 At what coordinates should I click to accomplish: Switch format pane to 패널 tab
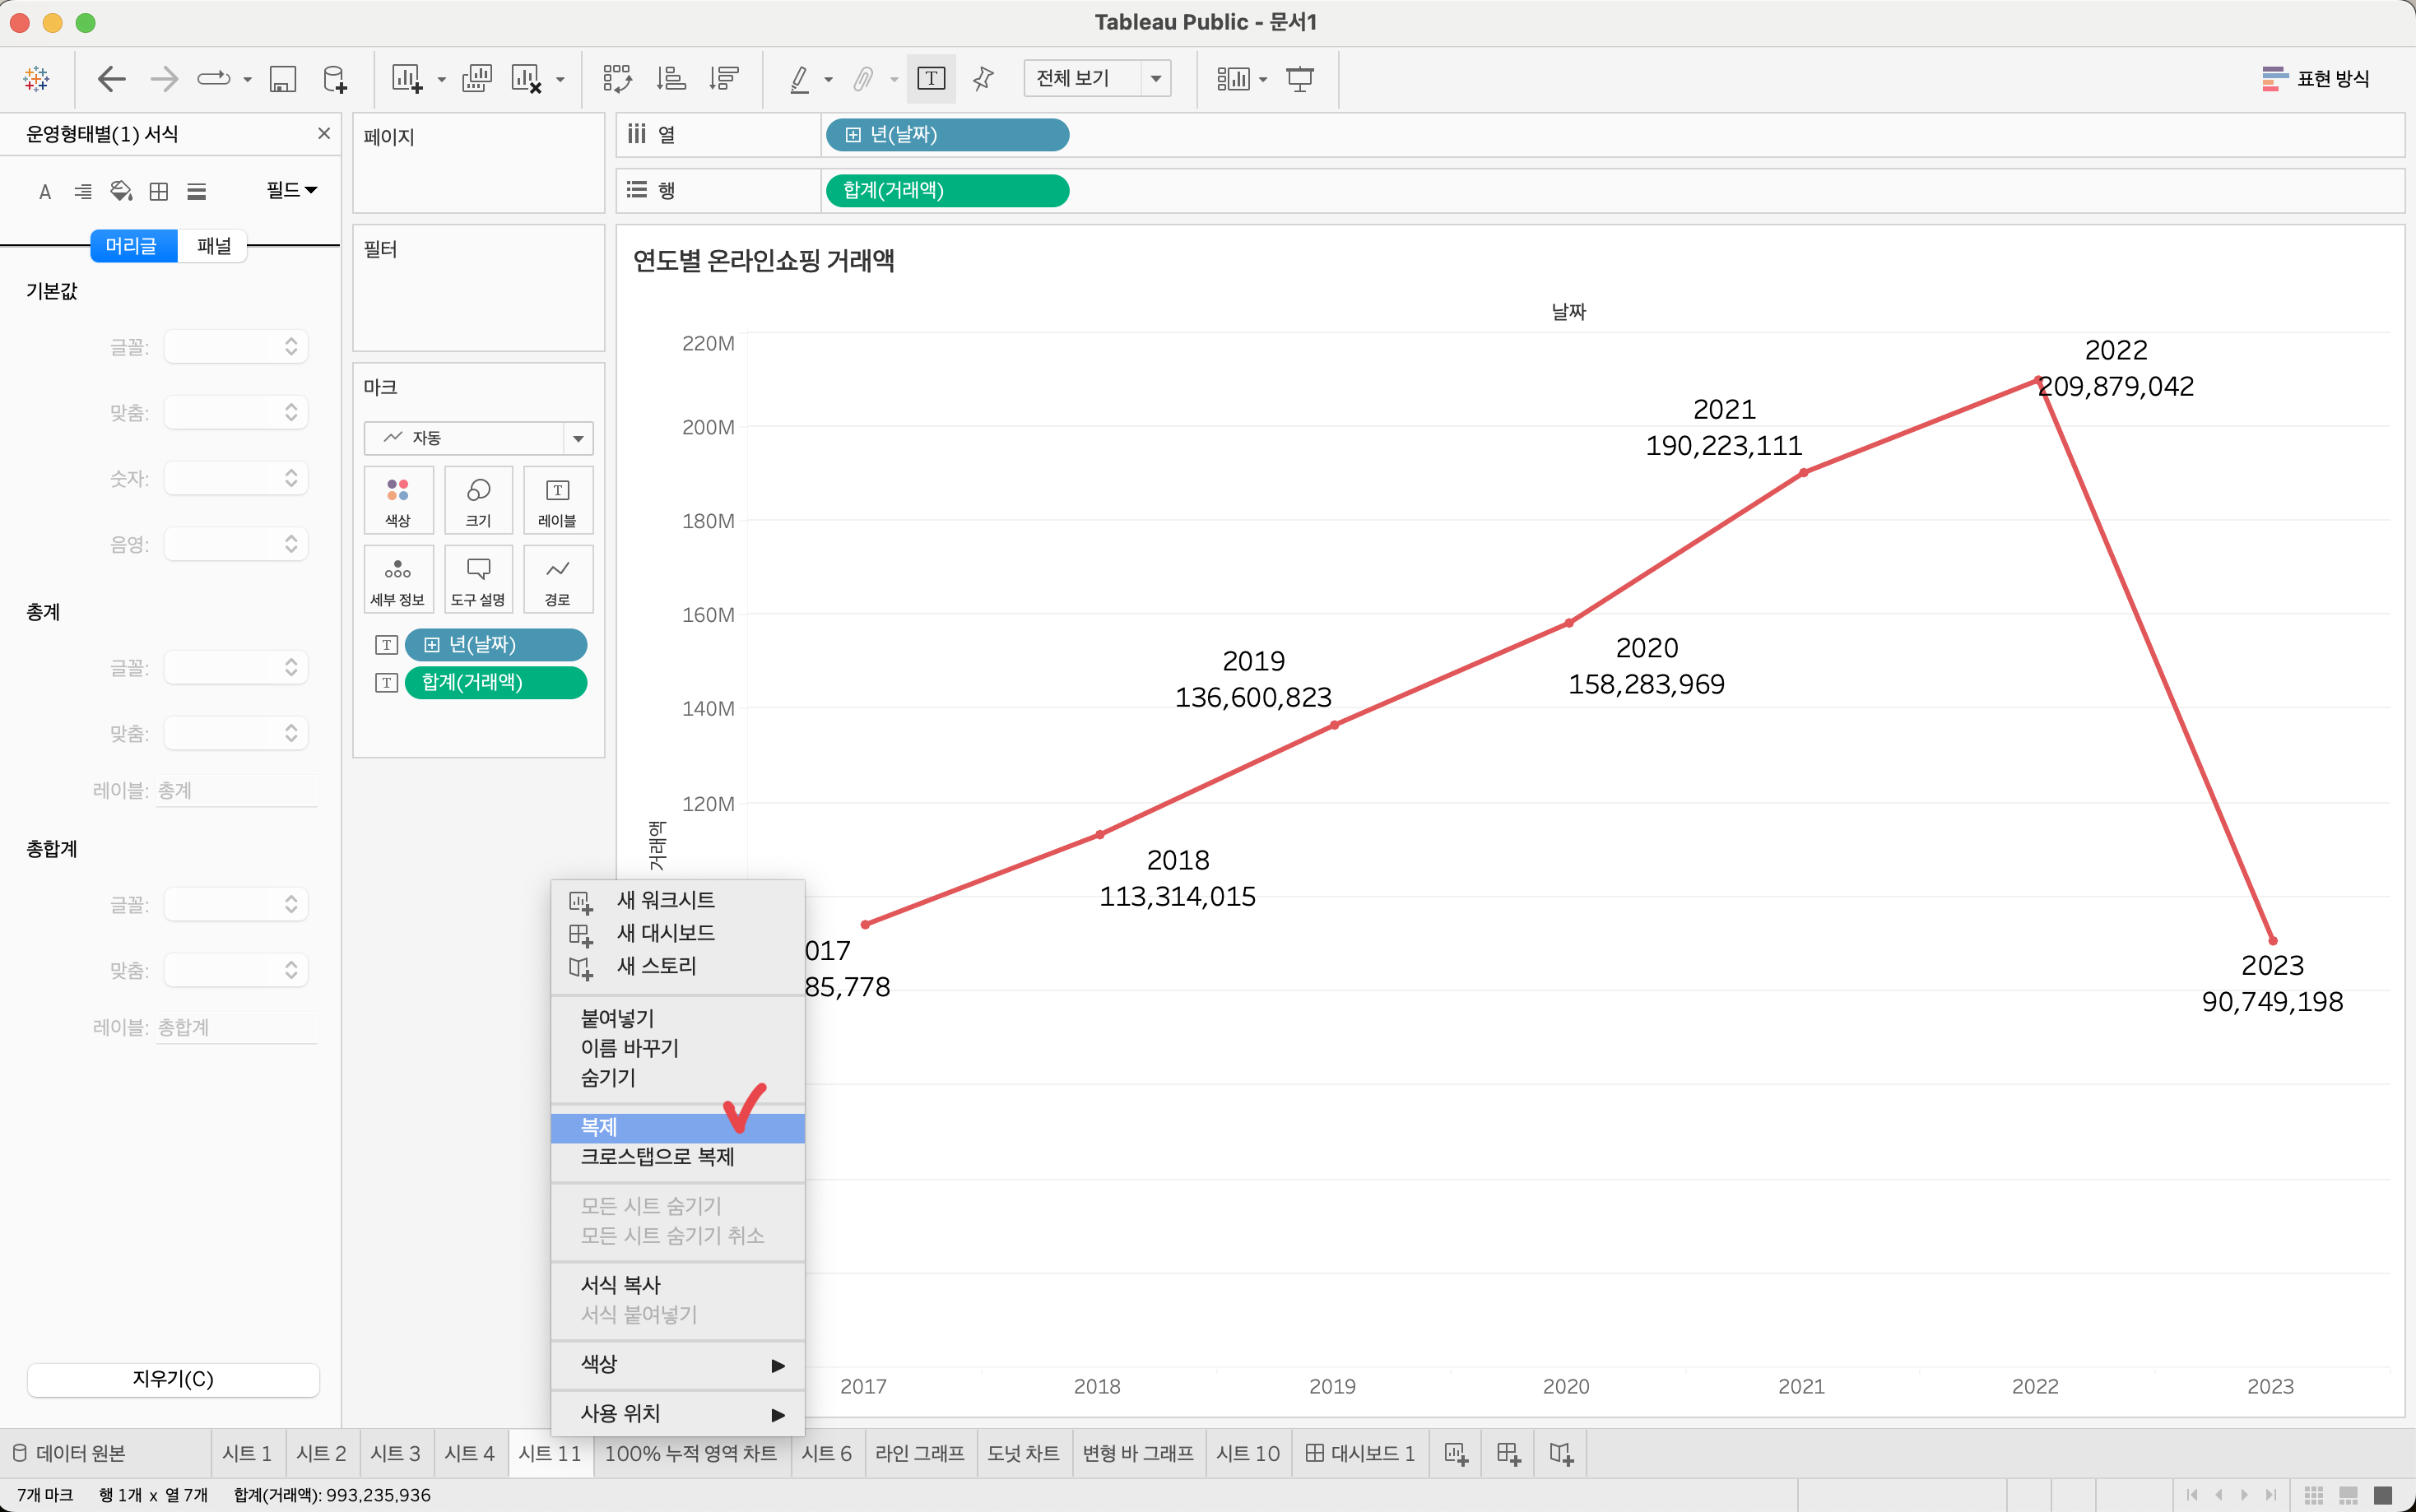click(x=213, y=246)
